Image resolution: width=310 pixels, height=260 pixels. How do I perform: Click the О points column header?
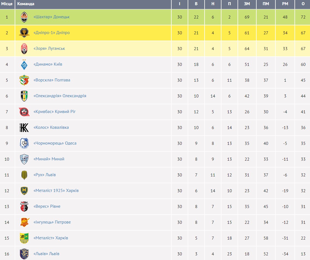(x=303, y=4)
